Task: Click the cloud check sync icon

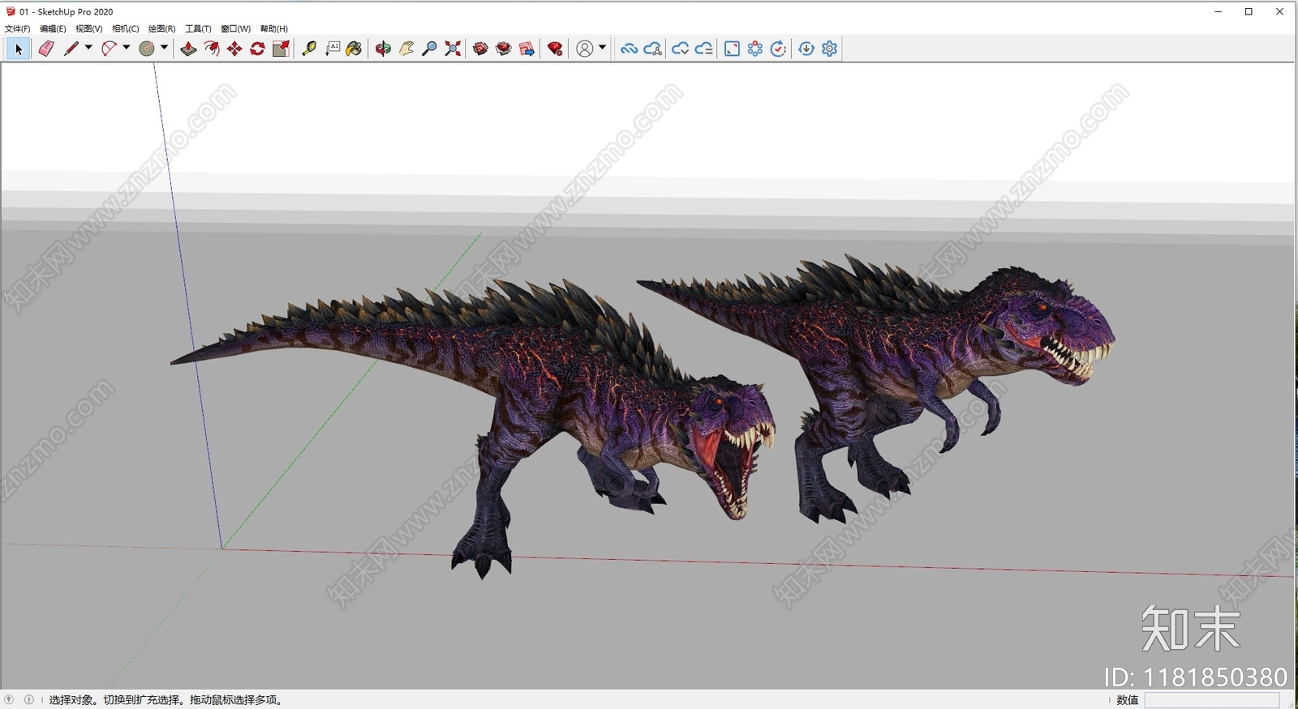Action: click(x=681, y=49)
